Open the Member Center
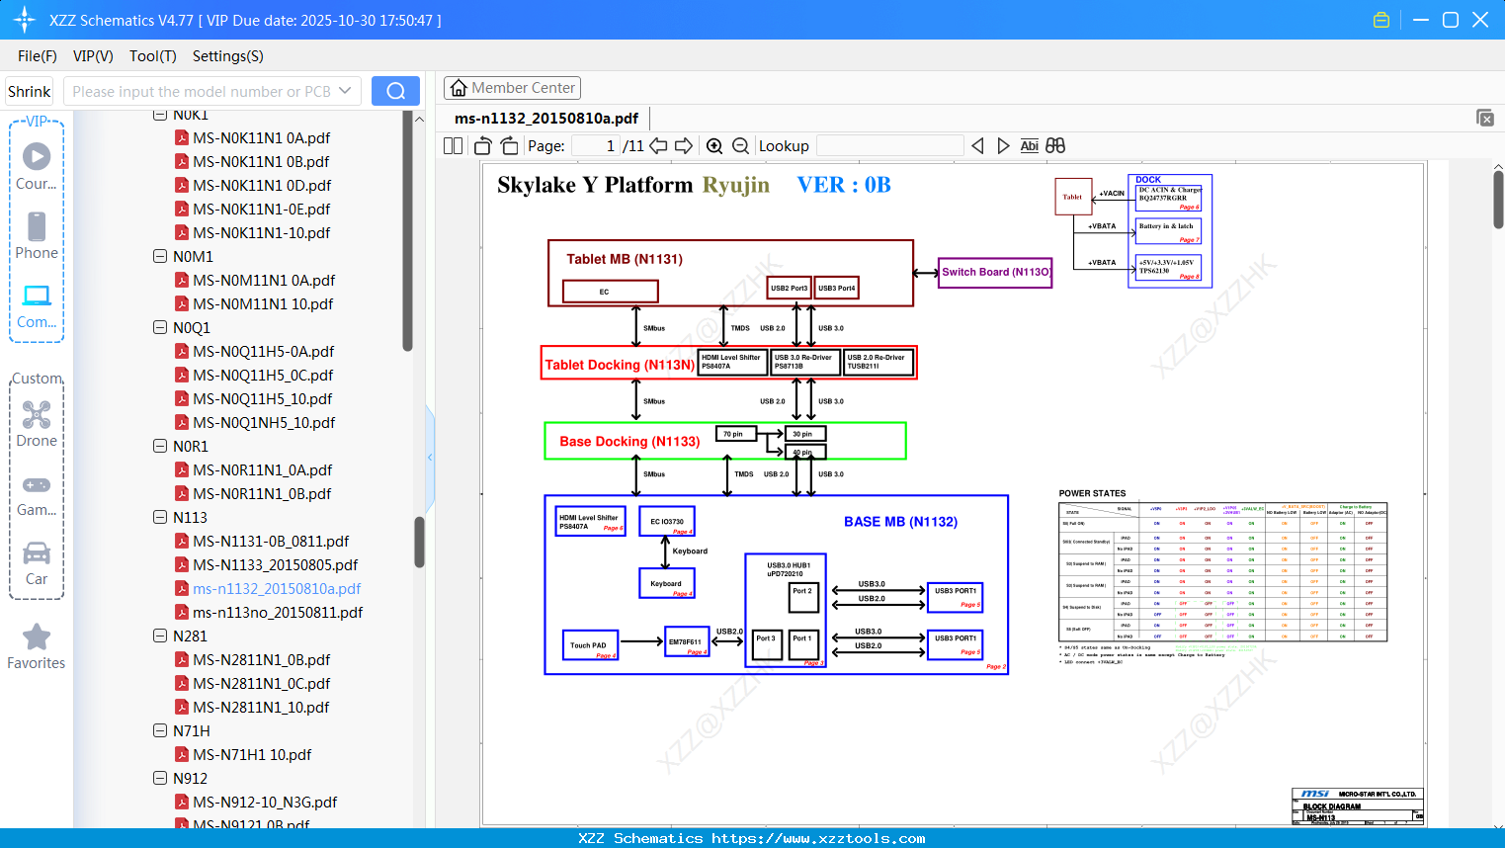Screen dimensions: 1505x848 [x=512, y=88]
